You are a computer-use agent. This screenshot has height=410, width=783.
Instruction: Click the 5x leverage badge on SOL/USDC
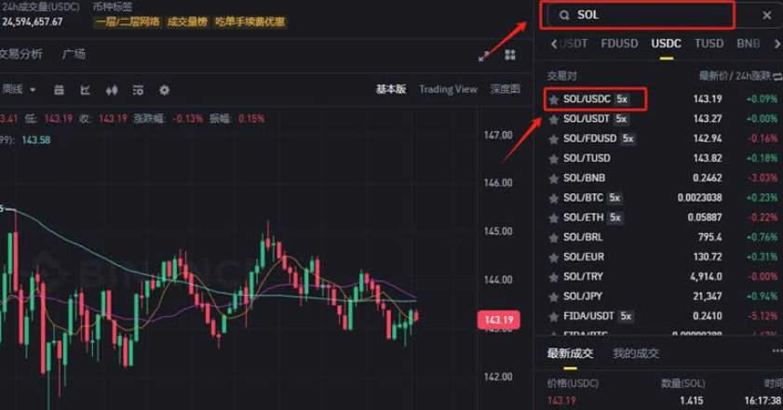pyautogui.click(x=622, y=99)
